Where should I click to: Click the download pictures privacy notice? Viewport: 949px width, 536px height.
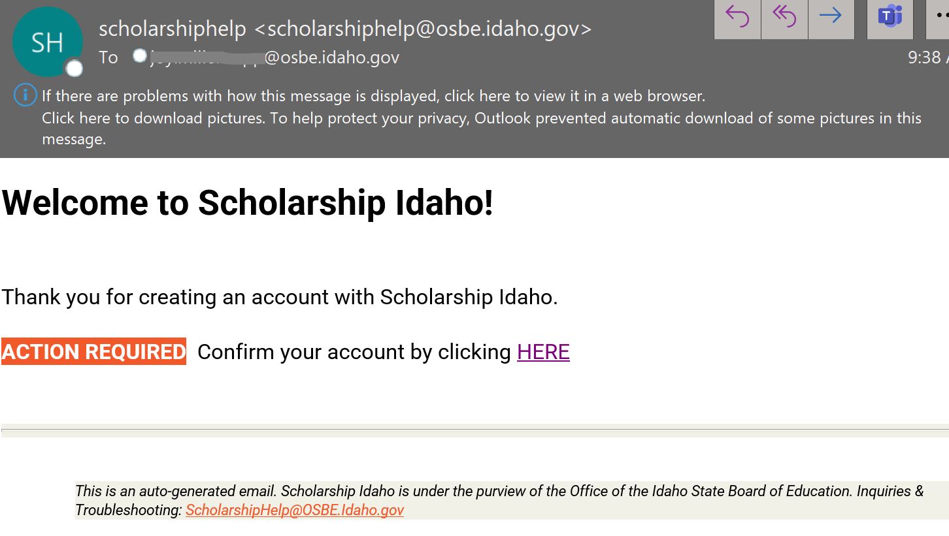[481, 118]
